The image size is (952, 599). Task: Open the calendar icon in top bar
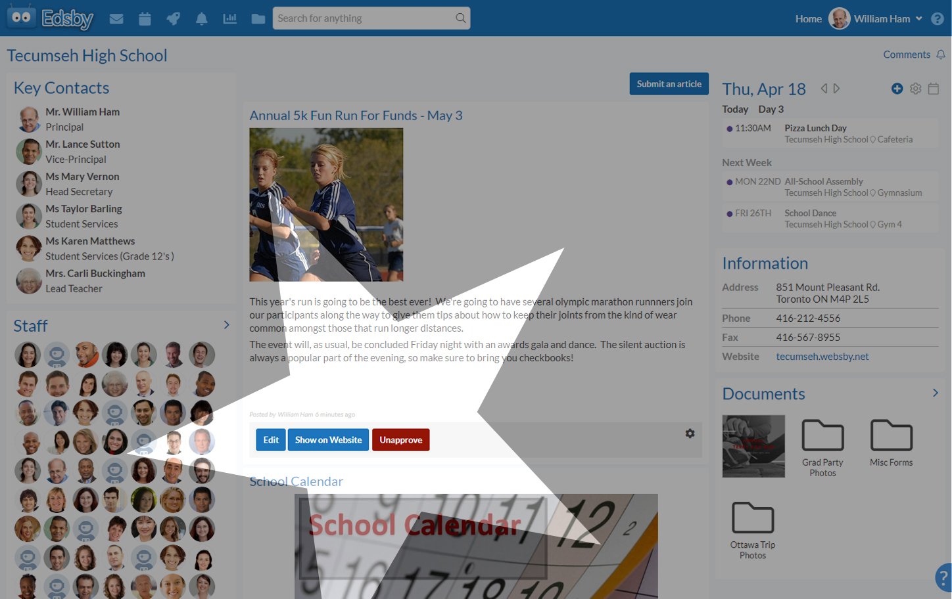coord(145,19)
